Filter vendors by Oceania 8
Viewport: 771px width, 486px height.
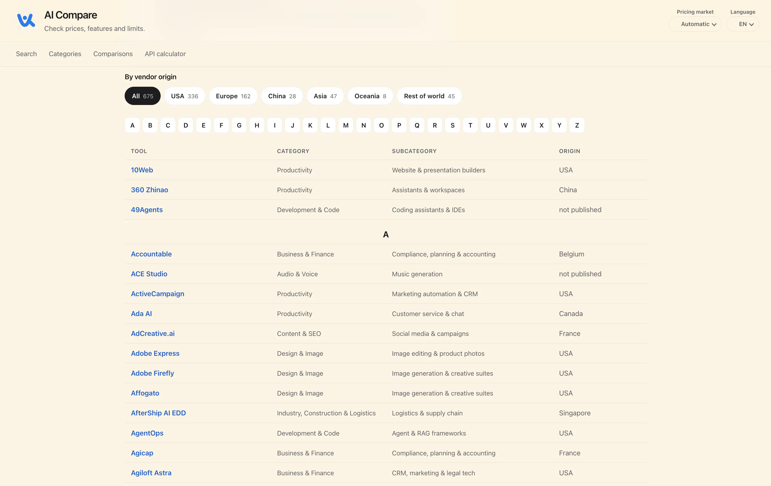370,96
